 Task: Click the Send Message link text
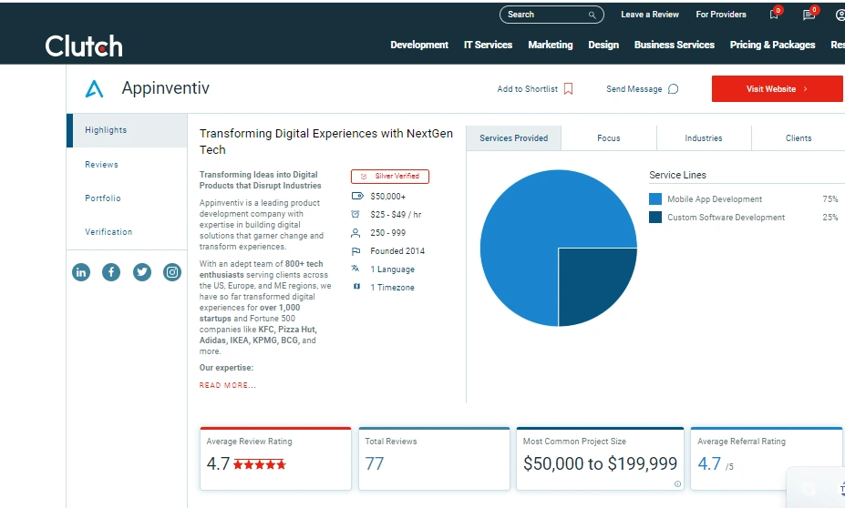(x=634, y=89)
